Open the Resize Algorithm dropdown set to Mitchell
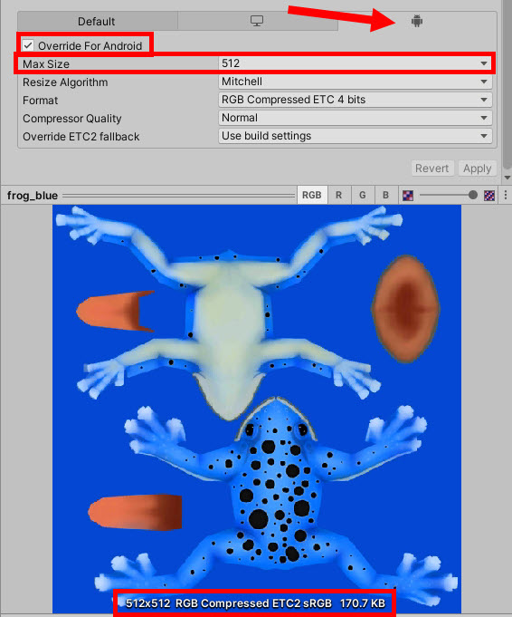512x617 pixels. [355, 82]
